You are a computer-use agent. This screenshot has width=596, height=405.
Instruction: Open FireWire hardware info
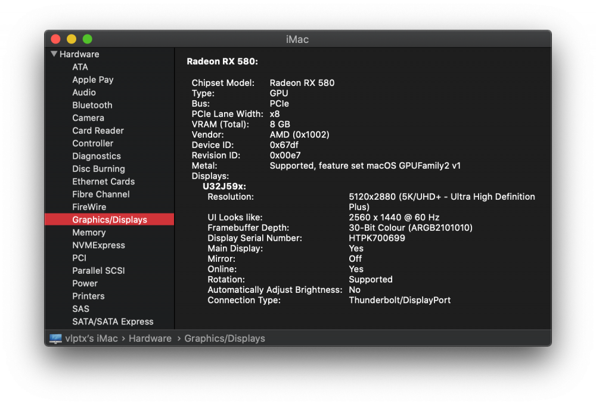89,207
